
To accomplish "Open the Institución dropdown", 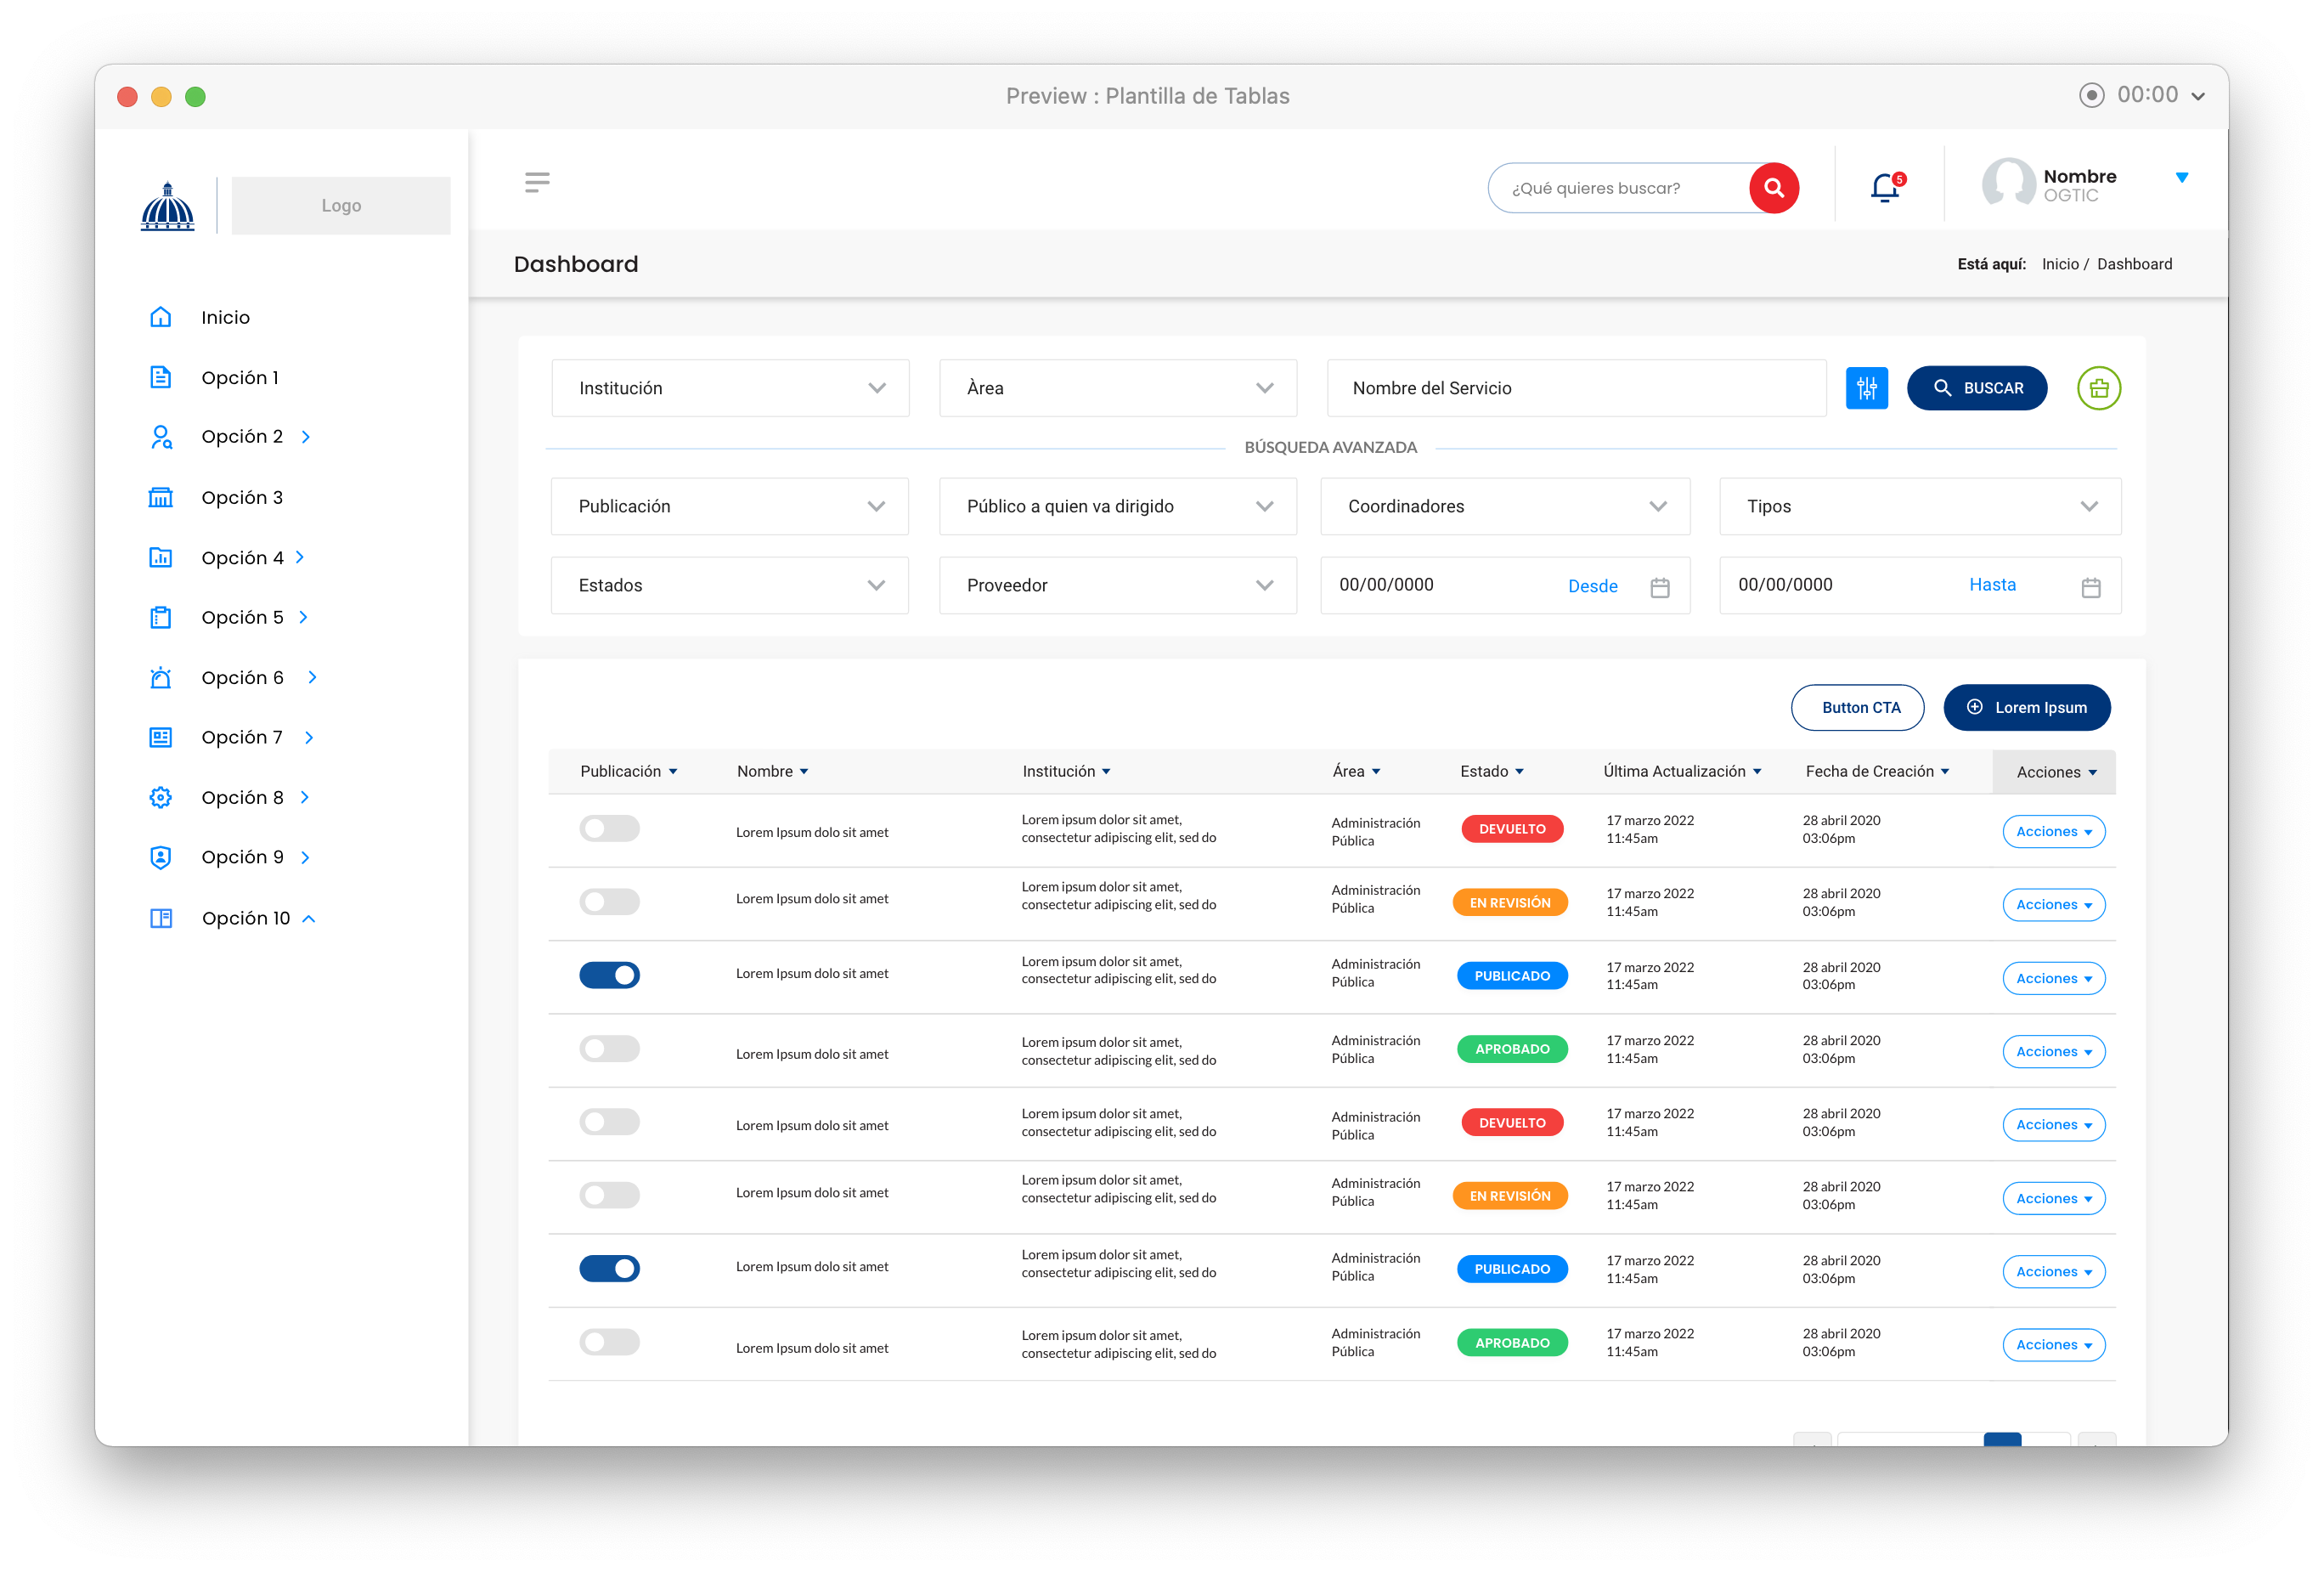I will tap(730, 388).
